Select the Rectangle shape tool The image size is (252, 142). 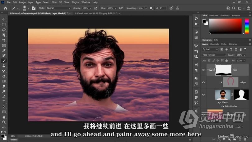(x=4, y=112)
